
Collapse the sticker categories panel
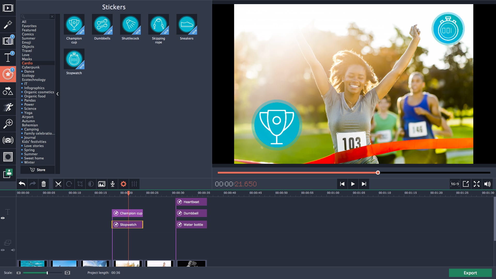coord(58,94)
